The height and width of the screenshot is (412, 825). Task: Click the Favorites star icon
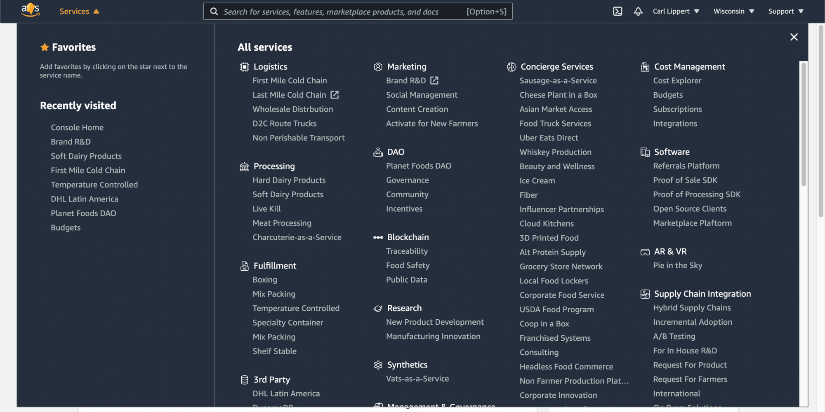45,47
